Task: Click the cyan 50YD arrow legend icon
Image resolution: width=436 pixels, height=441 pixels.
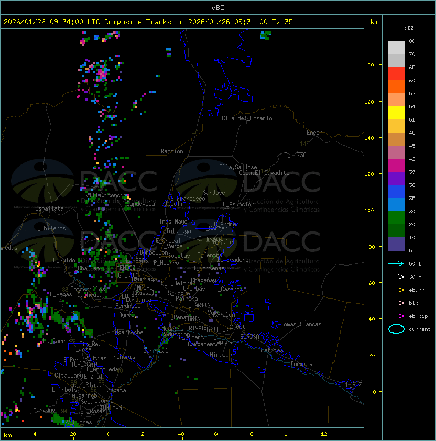Action: [x=396, y=263]
